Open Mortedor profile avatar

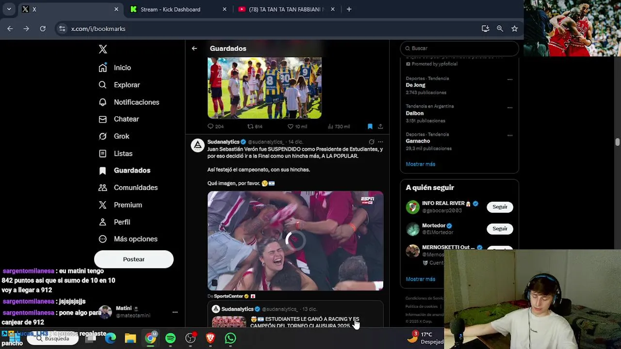[x=412, y=229]
